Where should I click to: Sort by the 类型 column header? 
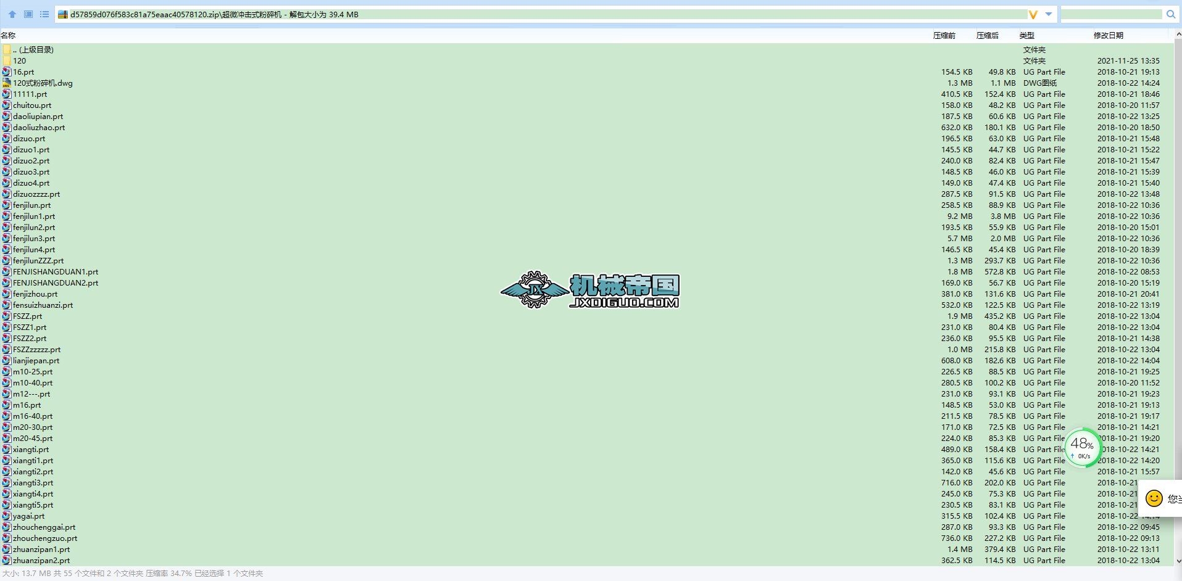[x=1027, y=36]
